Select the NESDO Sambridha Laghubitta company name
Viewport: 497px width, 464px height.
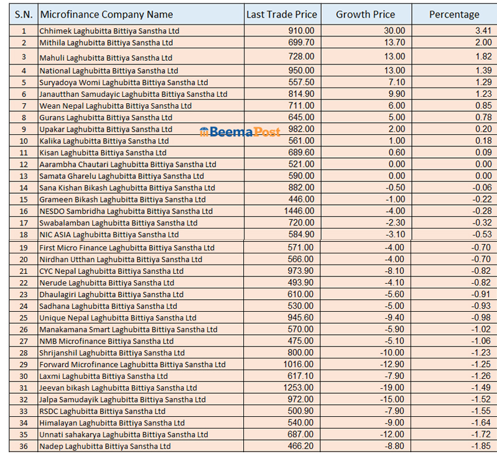[x=126, y=211]
